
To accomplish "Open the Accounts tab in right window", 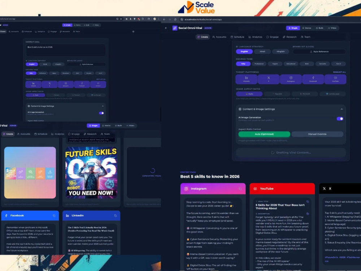I will click(x=219, y=37).
